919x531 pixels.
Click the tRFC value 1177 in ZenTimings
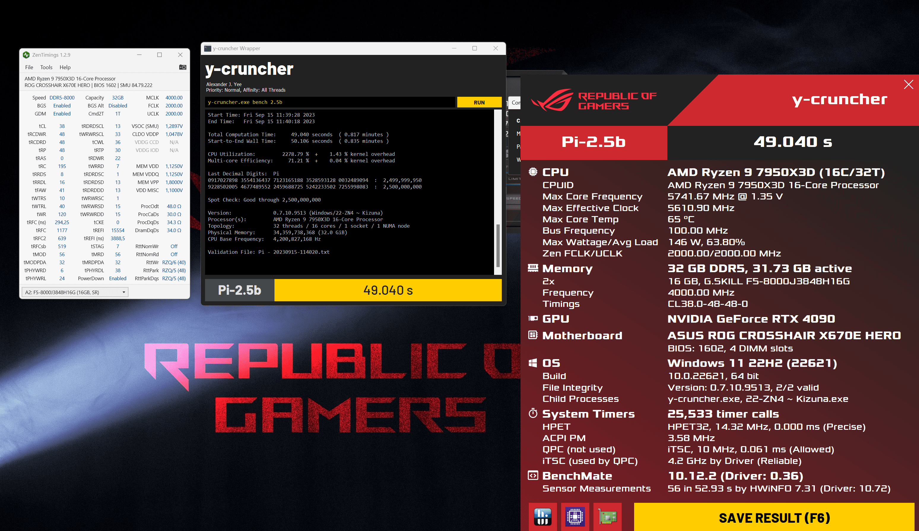[62, 231]
